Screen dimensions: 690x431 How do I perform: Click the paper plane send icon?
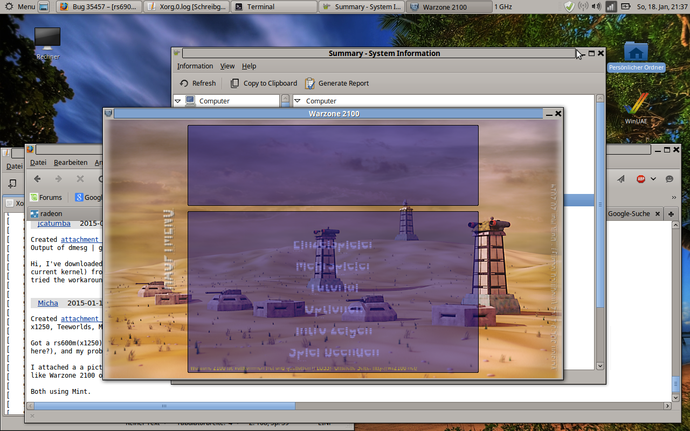[621, 179]
